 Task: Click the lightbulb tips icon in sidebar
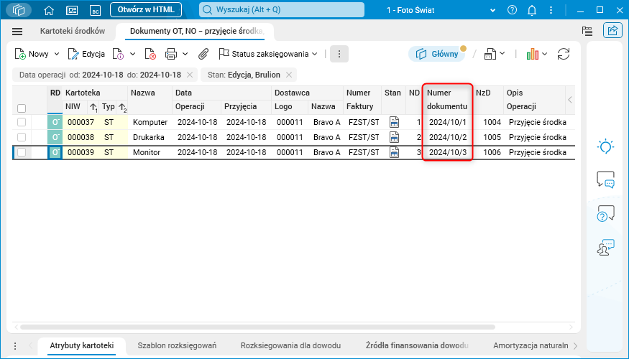tap(605, 146)
